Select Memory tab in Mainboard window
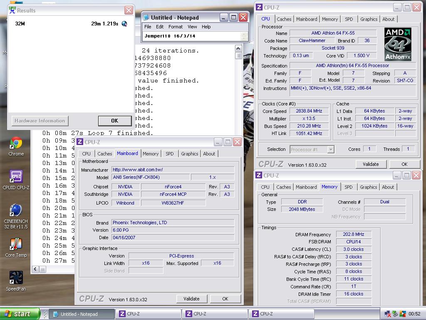The image size is (426, 320). click(151, 153)
